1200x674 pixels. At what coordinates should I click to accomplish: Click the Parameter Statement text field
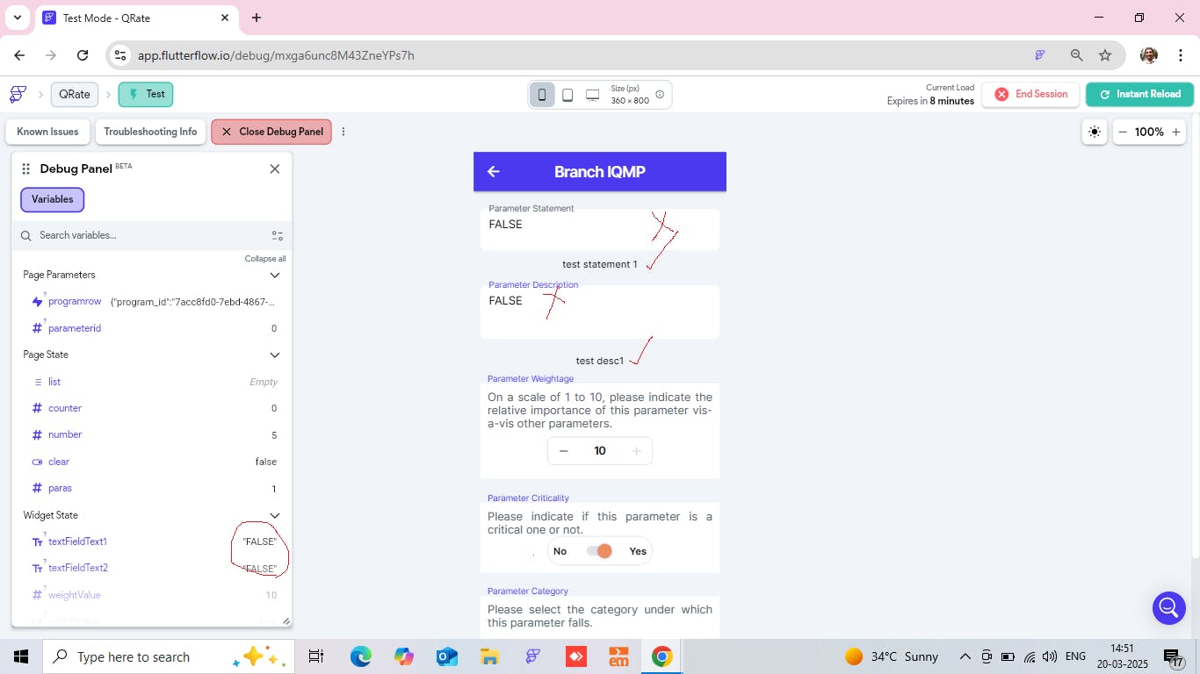600,229
